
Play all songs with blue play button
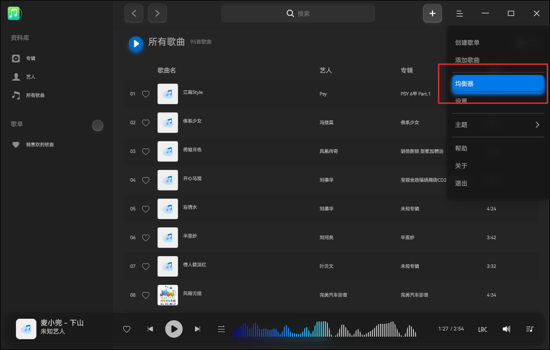[136, 44]
